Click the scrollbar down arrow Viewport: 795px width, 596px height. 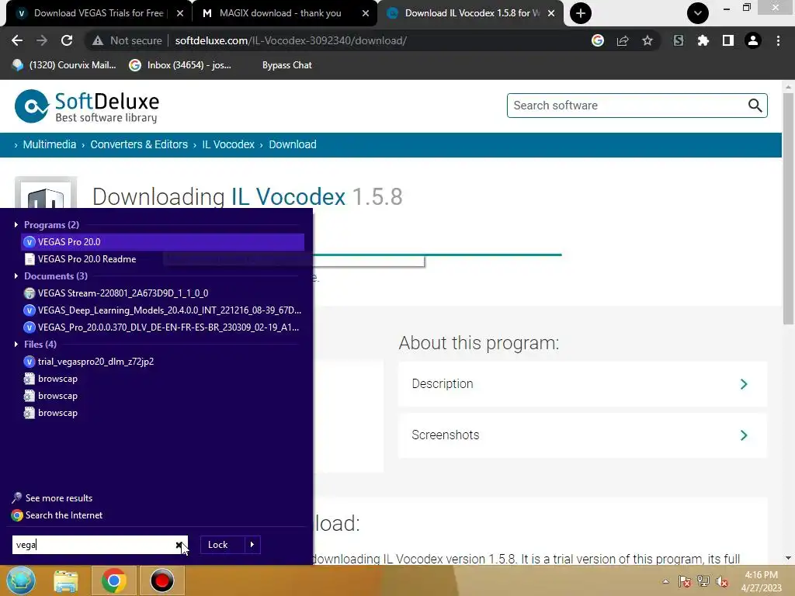(788, 558)
